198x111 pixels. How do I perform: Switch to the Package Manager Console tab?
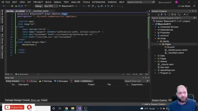click(x=17, y=100)
